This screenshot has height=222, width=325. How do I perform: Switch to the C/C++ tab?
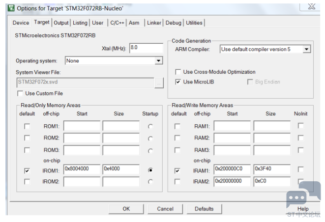[117, 23]
